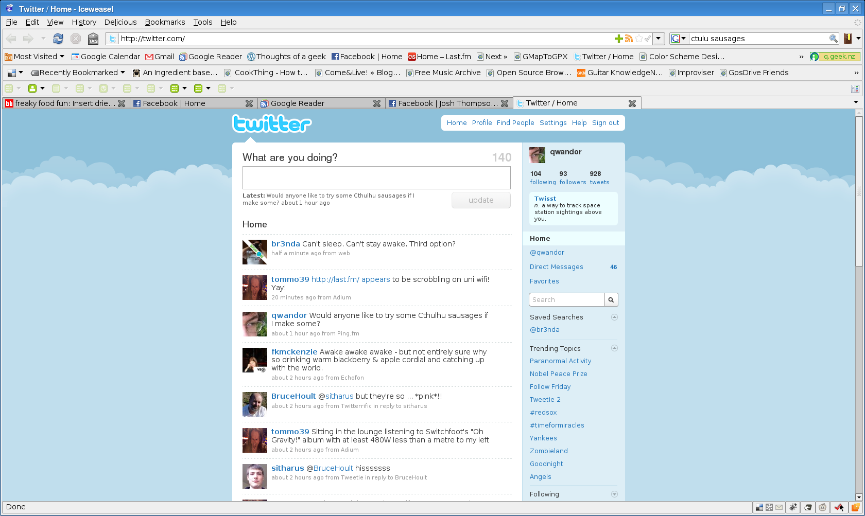Screen dimensions: 865x516
Task: Click the green plus icon in address bar
Action: [619, 39]
